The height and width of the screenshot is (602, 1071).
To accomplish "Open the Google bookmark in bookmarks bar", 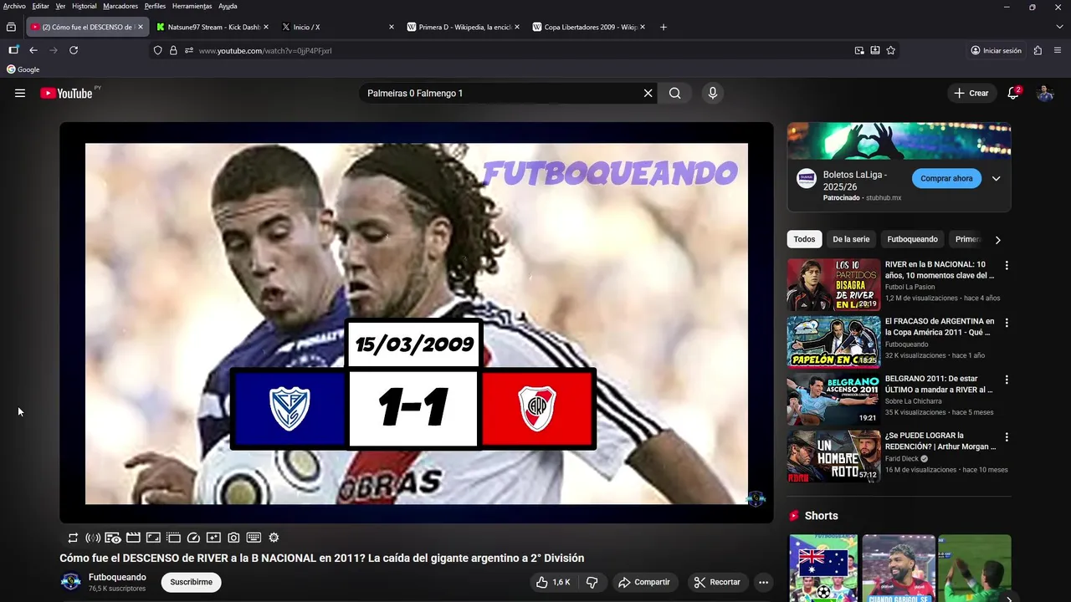I will (x=23, y=69).
